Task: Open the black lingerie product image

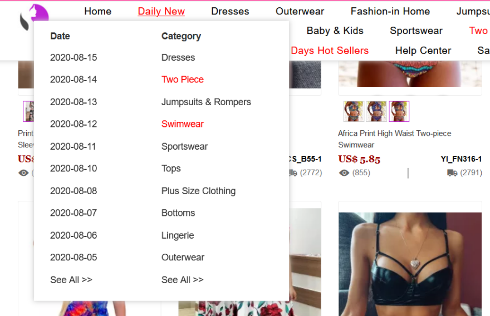Action: [x=410, y=264]
